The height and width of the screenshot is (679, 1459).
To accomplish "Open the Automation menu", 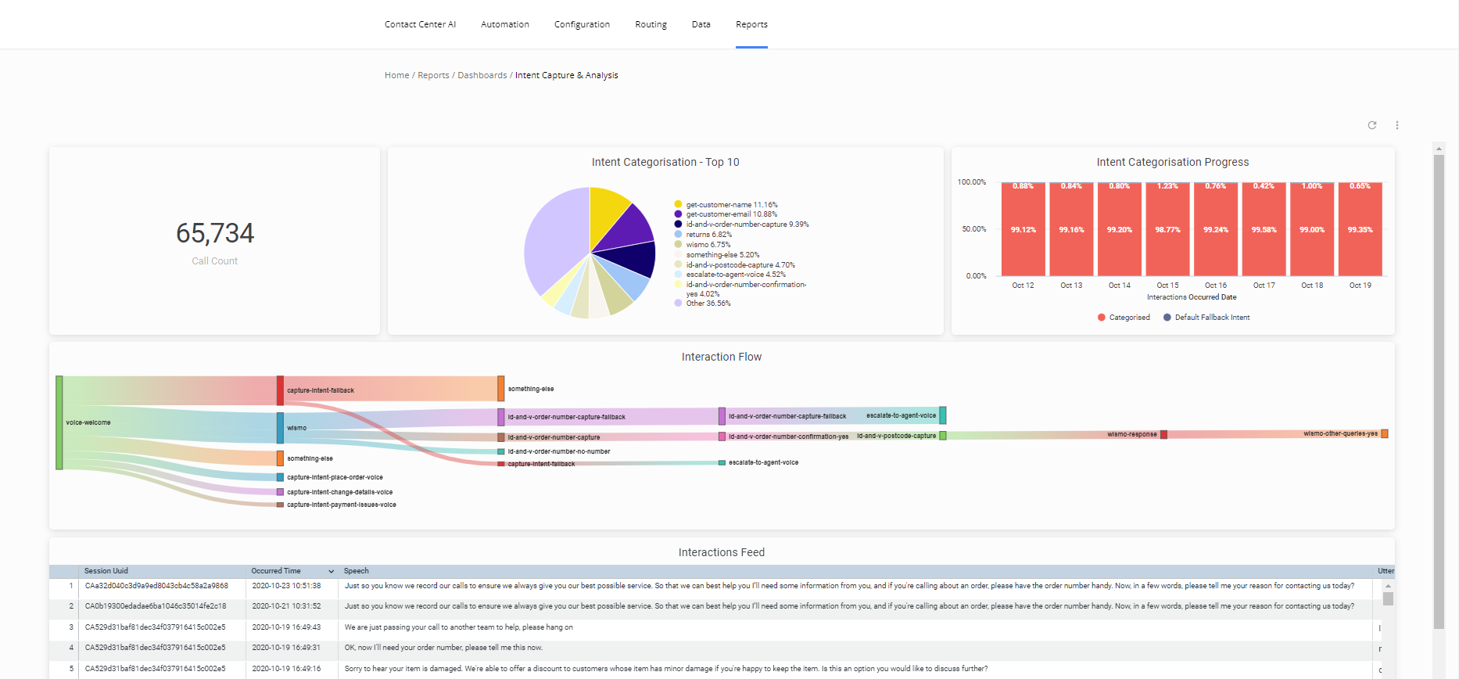I will 505,24.
